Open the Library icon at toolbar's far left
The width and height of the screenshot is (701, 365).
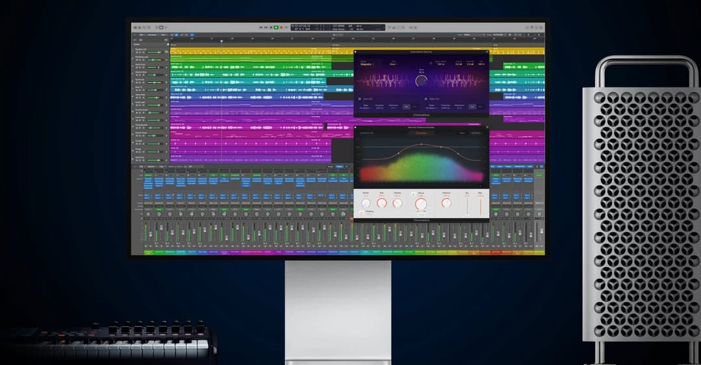[136, 27]
